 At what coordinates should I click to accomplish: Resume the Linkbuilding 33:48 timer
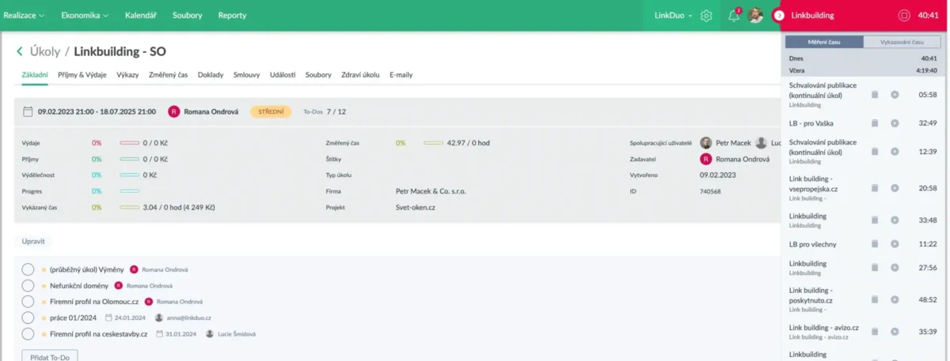pos(895,220)
